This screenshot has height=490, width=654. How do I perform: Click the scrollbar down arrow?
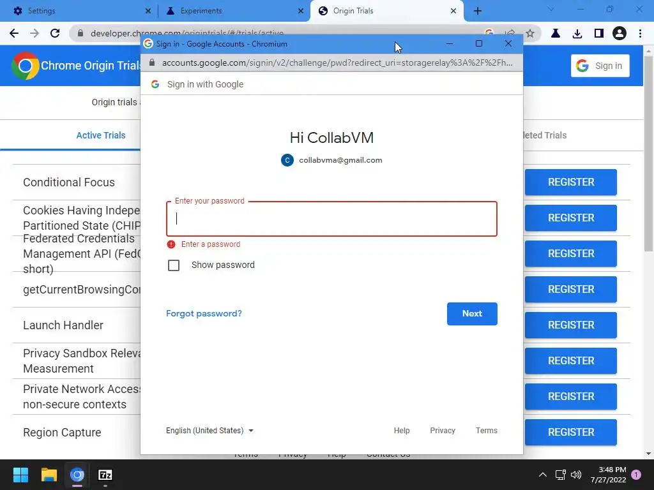(648, 454)
